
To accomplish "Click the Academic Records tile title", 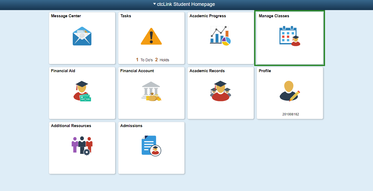I will click(207, 71).
